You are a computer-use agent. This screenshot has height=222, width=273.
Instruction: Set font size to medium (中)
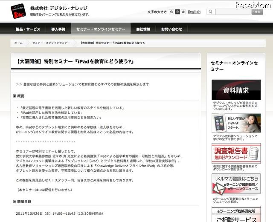[177, 12]
